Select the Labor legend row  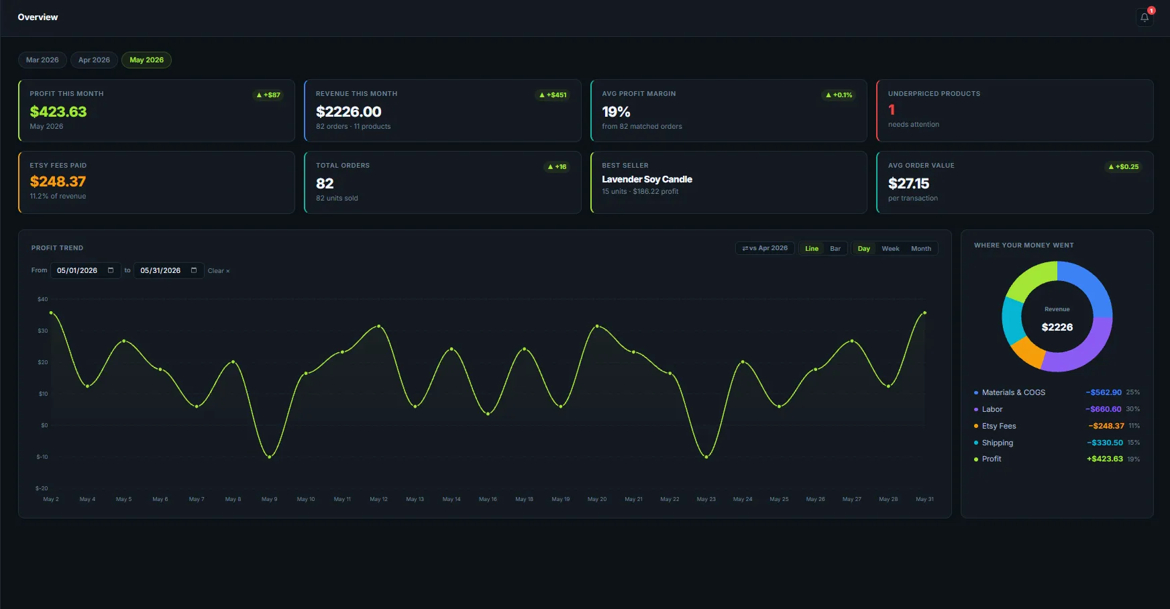click(x=1057, y=409)
